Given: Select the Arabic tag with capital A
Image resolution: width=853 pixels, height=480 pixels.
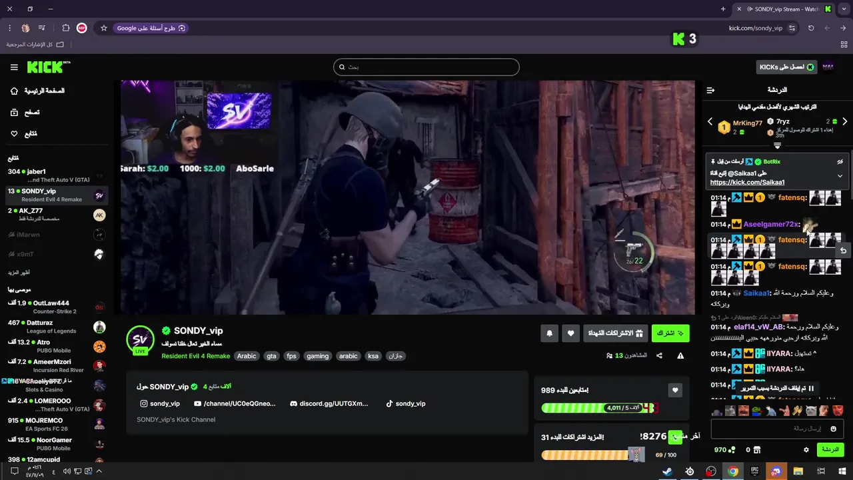Looking at the screenshot, I should 247,356.
